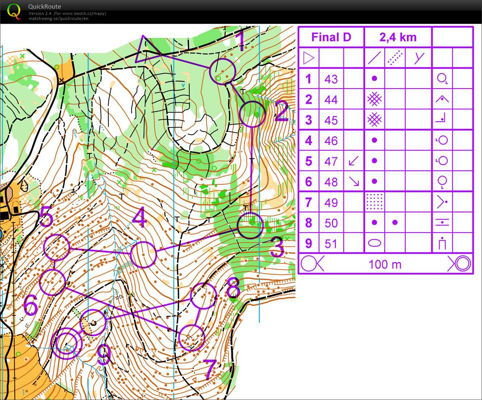Click the southeast arrow in row 6

coord(353,181)
